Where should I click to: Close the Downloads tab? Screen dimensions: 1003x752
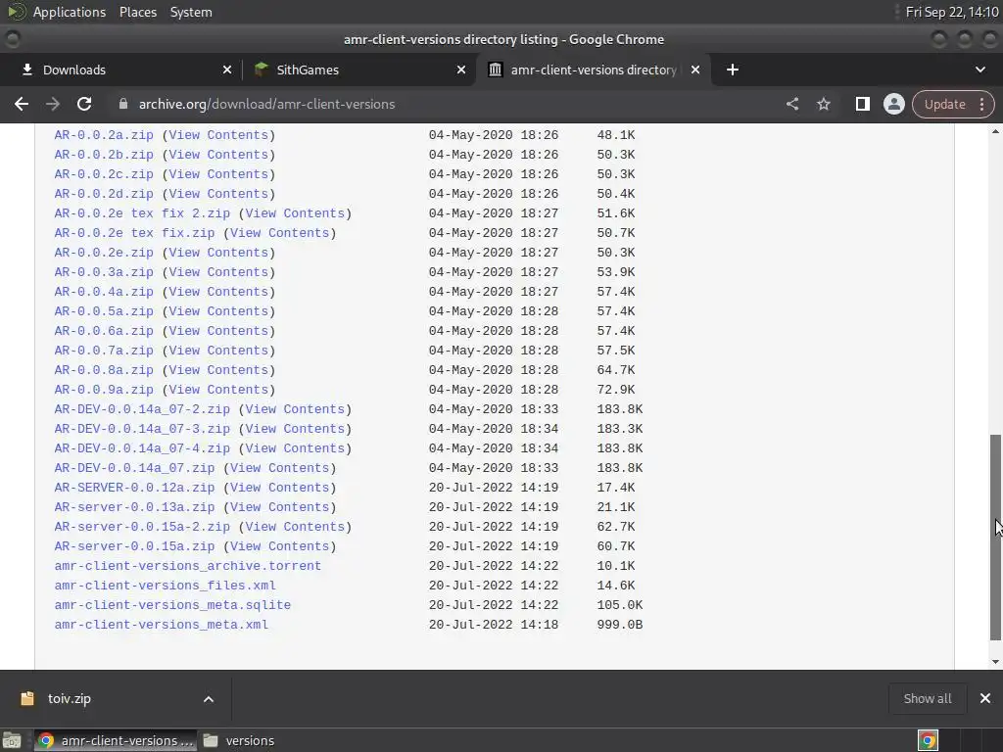tap(227, 70)
